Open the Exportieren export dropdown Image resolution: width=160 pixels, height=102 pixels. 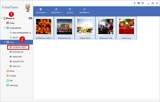tap(57, 11)
